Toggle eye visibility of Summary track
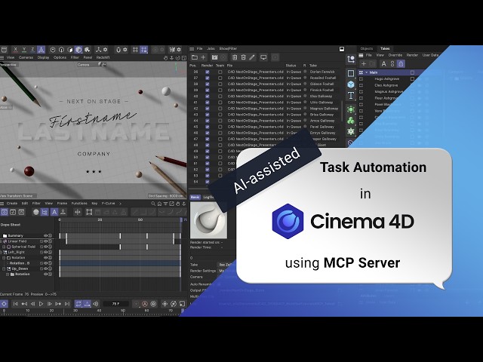 click(x=45, y=236)
